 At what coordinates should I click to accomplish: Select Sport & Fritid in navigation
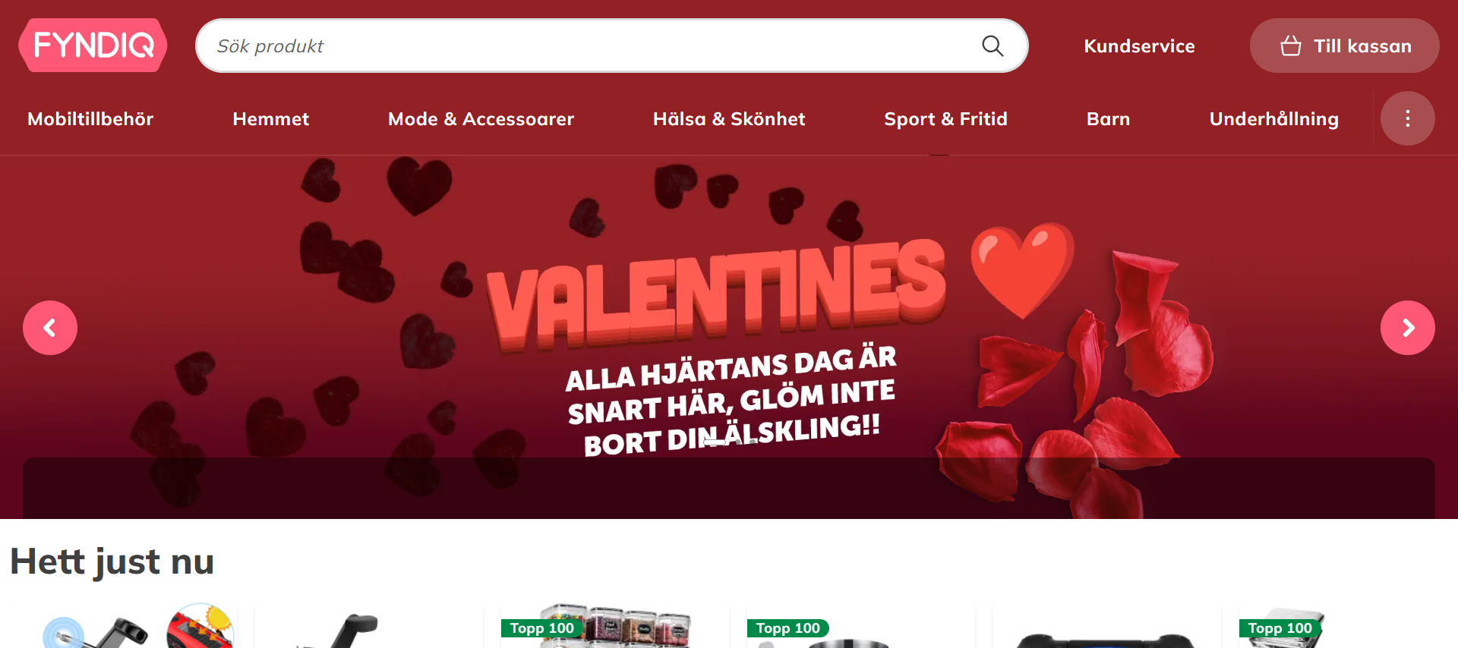[x=945, y=119]
